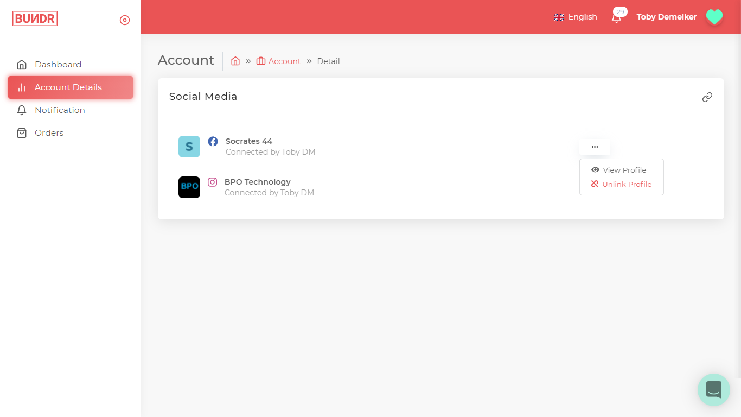
Task: Click the eye icon next to View Profile
Action: point(595,170)
